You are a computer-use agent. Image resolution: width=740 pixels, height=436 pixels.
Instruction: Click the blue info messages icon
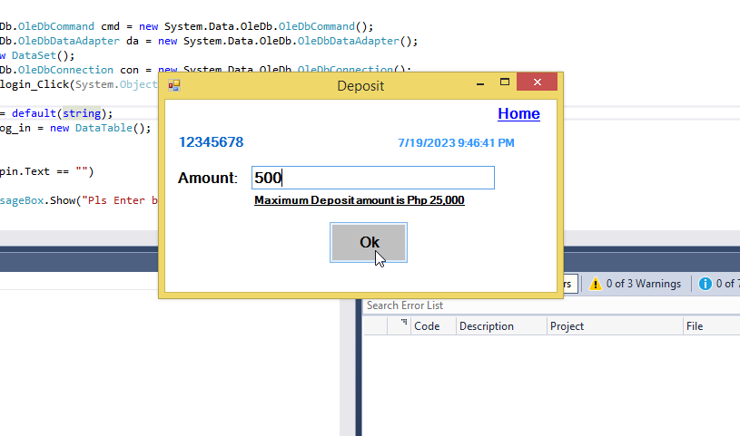pos(705,284)
